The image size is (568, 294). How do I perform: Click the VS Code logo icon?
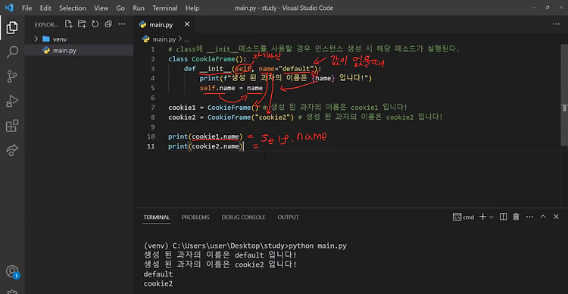pos(10,8)
